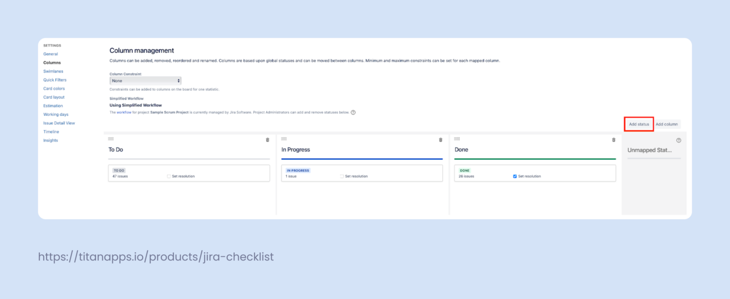Click the Add status button
The image size is (730, 299).
coord(639,124)
